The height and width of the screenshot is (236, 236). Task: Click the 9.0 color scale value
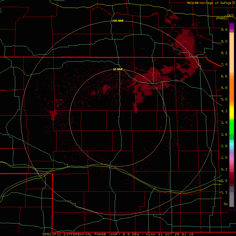point(224,41)
